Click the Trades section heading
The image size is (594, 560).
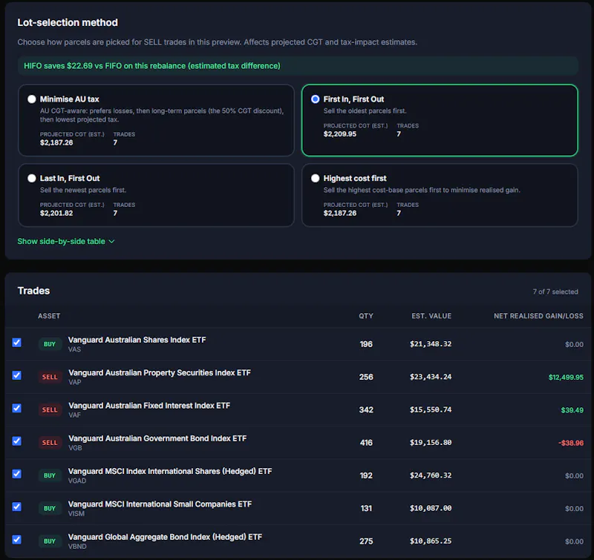click(x=33, y=291)
